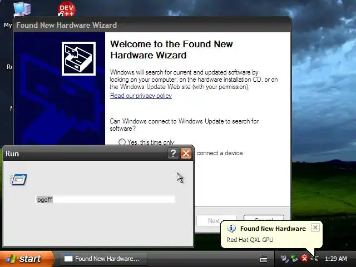The image size is (356, 267).
Task: Click the on-screen keyboard tray icon
Action: [x=264, y=259]
